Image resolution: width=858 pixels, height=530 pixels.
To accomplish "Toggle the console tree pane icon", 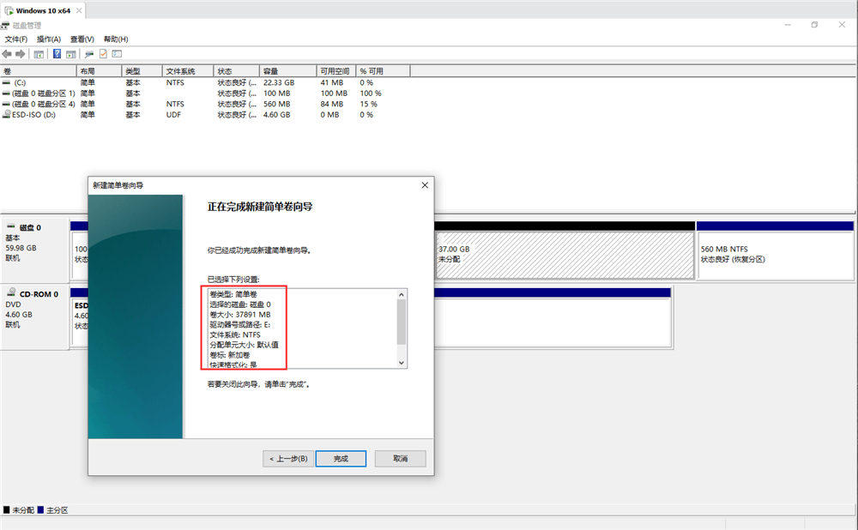I will pyautogui.click(x=39, y=53).
